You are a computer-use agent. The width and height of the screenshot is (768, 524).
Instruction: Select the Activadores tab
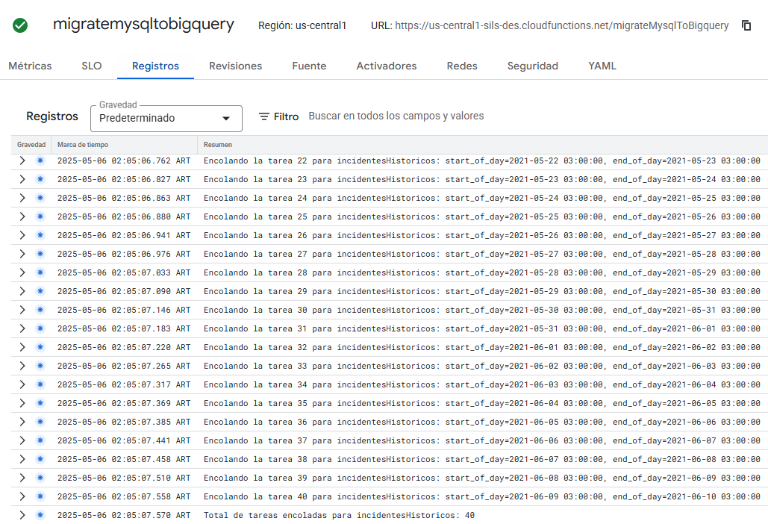[386, 66]
